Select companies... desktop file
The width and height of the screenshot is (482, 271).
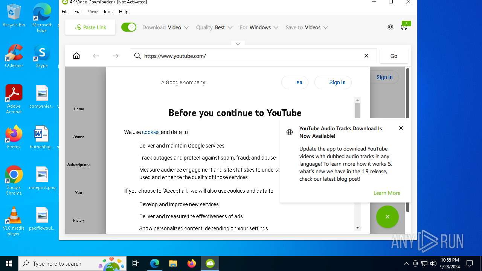click(42, 97)
